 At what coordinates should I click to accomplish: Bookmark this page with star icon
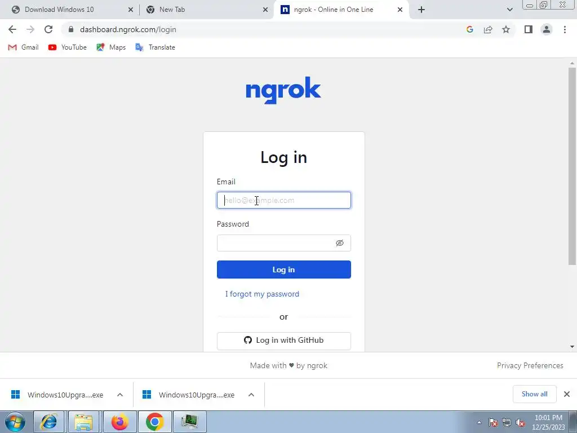[506, 29]
